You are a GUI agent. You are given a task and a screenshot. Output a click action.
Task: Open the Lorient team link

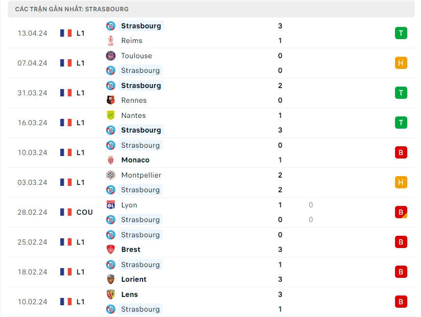[x=134, y=279]
